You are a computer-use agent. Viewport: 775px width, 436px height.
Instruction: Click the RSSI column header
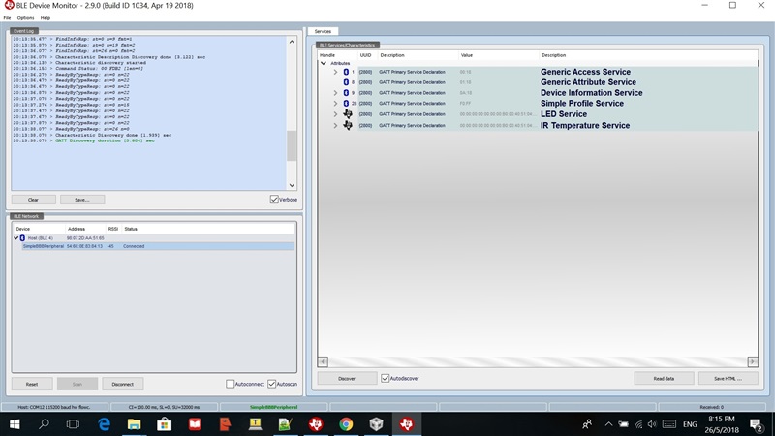113,229
